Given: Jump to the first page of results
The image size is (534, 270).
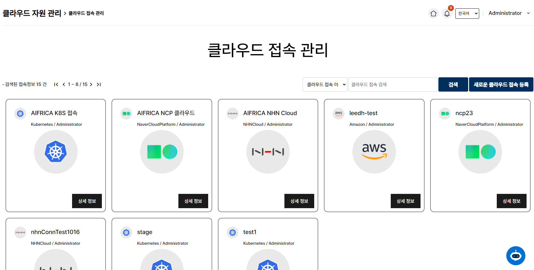Looking at the screenshot, I should pyautogui.click(x=56, y=84).
